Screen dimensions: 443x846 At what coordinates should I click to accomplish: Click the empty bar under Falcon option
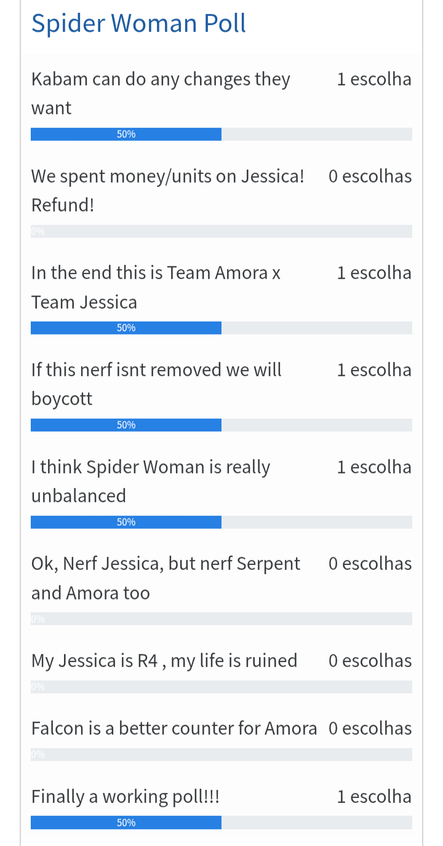[x=221, y=754]
